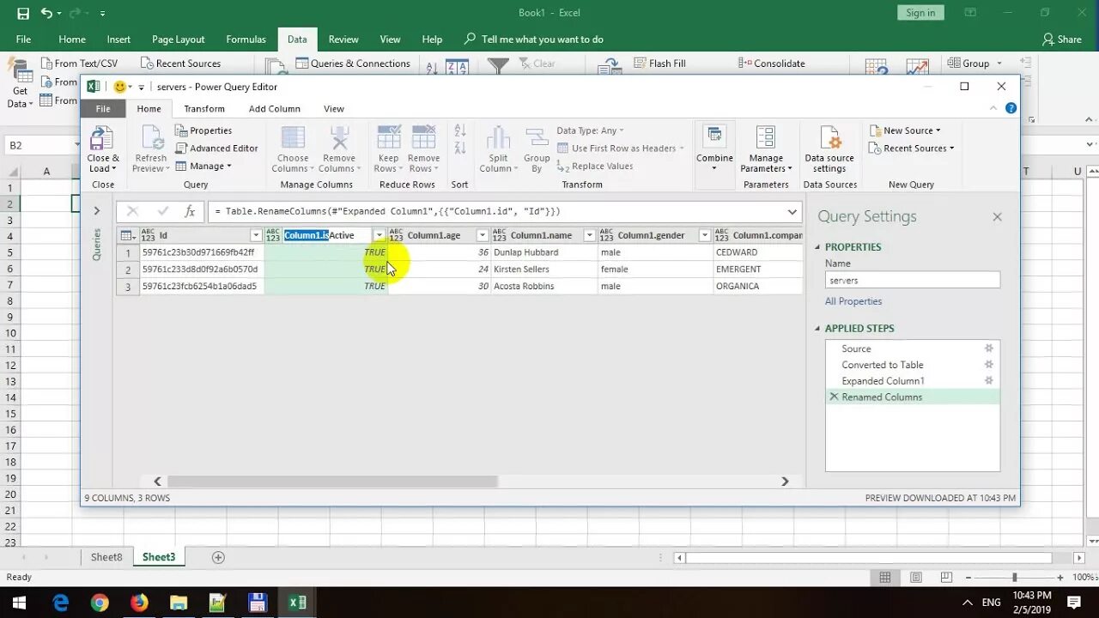Click gear icon beside Source step
This screenshot has width=1099, height=618.
tap(989, 348)
